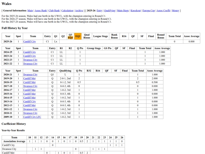Click the '2-0-1, 2nd' qualifying result

[65, 78]
